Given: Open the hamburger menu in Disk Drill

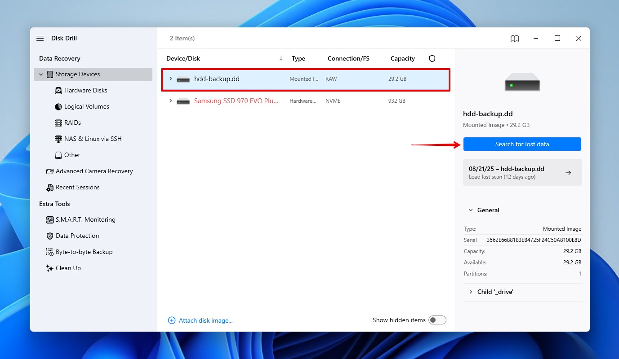Looking at the screenshot, I should (40, 39).
